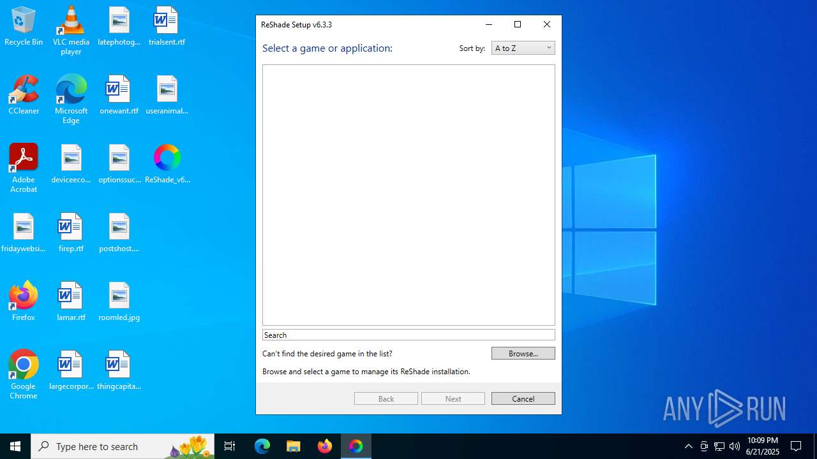Select the ReShade_v6 installer desktop icon
The width and height of the screenshot is (817, 459).
(x=167, y=164)
